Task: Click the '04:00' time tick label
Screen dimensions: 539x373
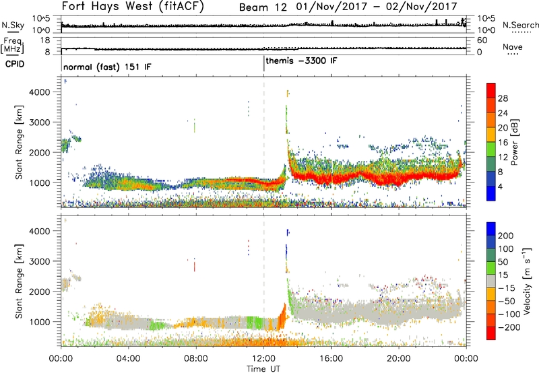Action: [x=128, y=359]
